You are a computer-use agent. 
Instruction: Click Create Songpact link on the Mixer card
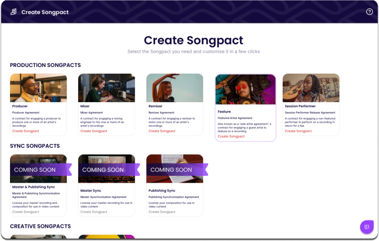(94, 131)
